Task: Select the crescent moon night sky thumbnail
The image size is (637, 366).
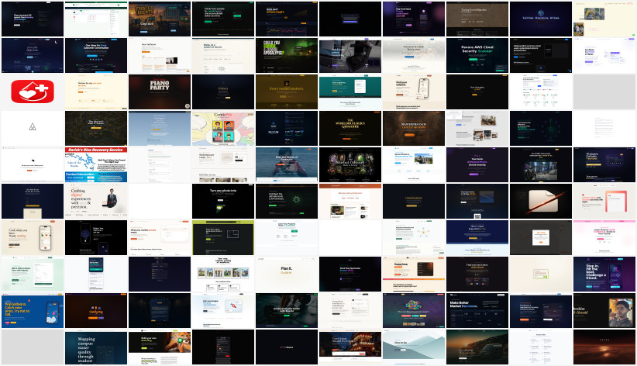Action: click(x=33, y=56)
